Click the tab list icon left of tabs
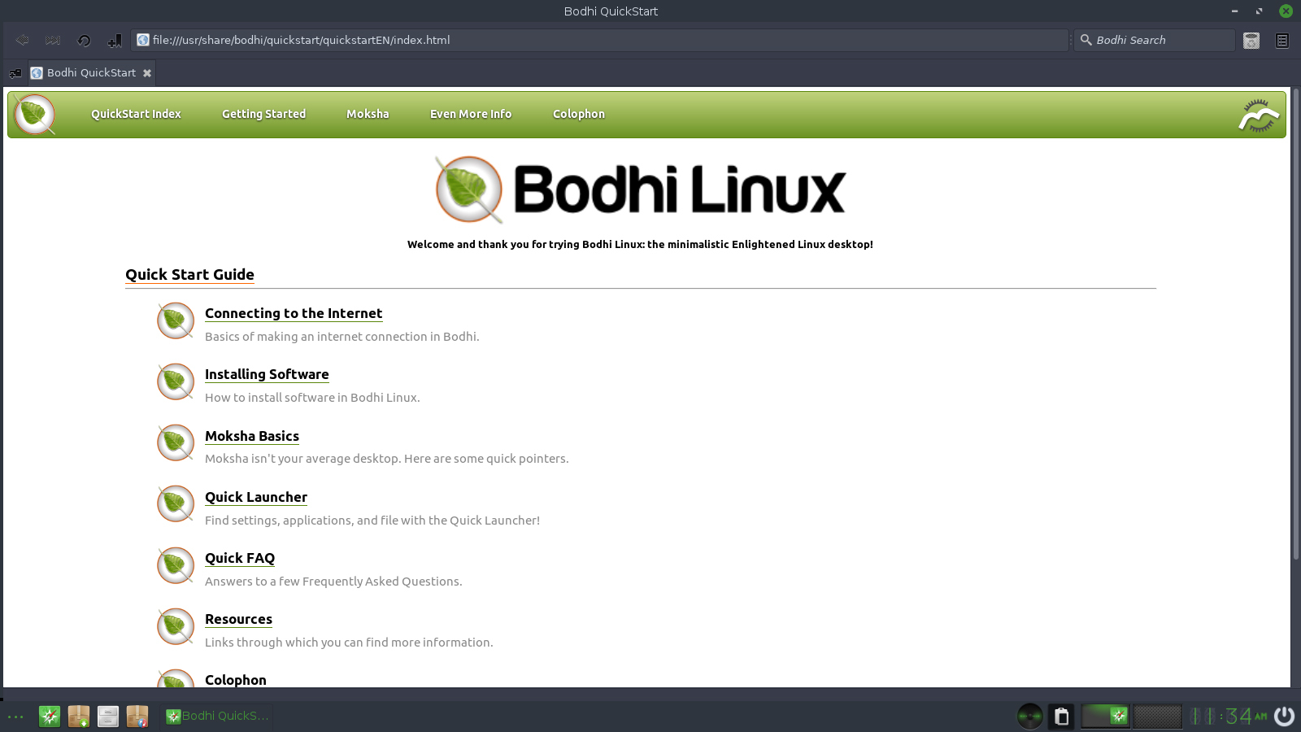The height and width of the screenshot is (732, 1301). (x=15, y=73)
